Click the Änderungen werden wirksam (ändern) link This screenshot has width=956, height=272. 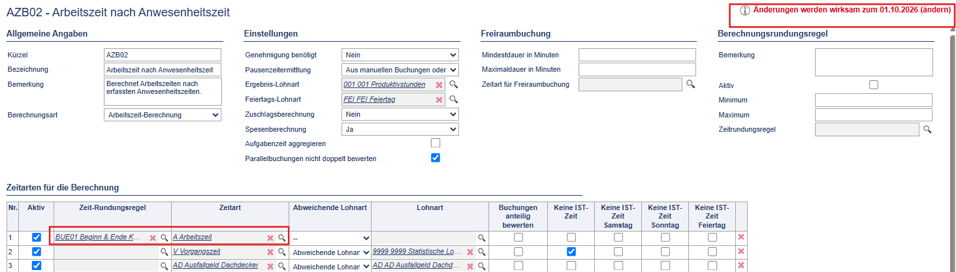coord(852,10)
